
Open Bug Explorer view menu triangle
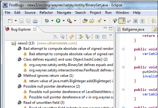[x=111, y=35]
